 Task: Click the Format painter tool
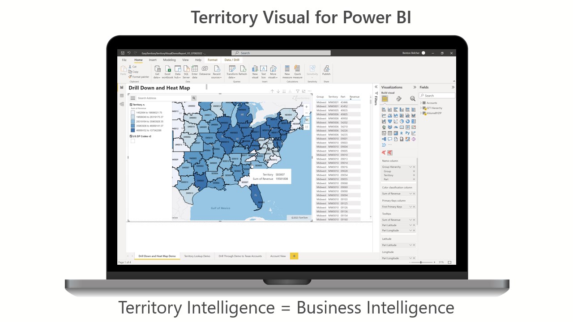(139, 76)
